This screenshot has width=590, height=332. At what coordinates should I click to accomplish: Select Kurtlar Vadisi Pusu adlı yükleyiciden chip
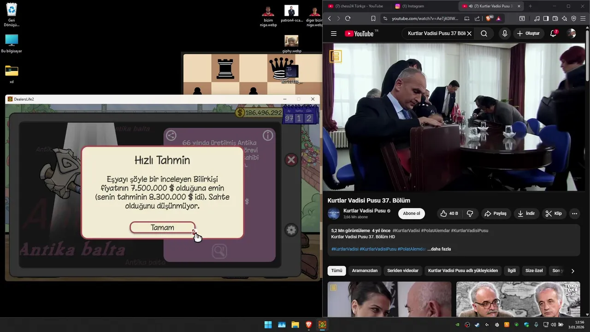click(x=463, y=271)
